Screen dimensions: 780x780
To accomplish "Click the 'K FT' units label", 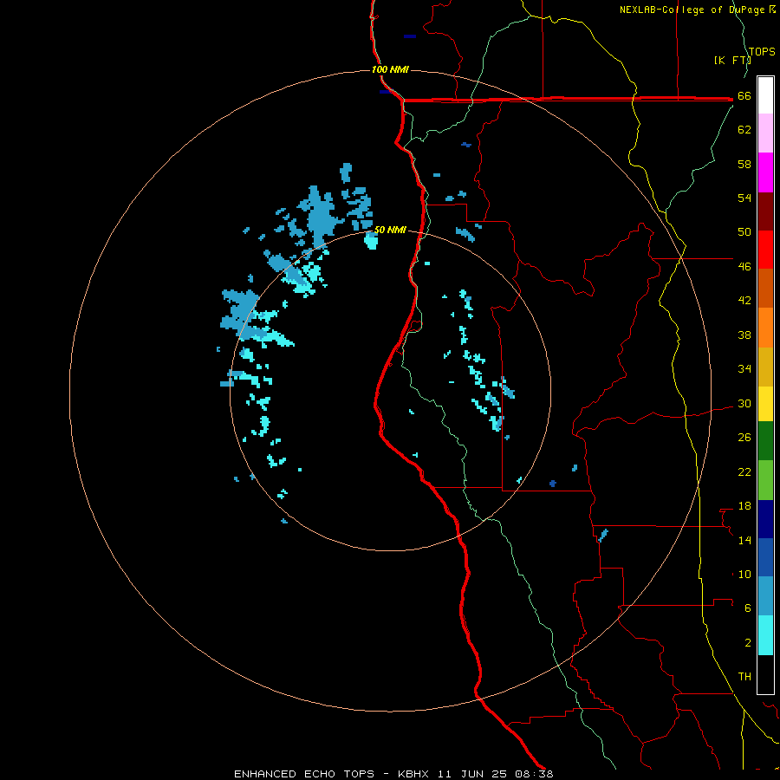I will point(732,60).
